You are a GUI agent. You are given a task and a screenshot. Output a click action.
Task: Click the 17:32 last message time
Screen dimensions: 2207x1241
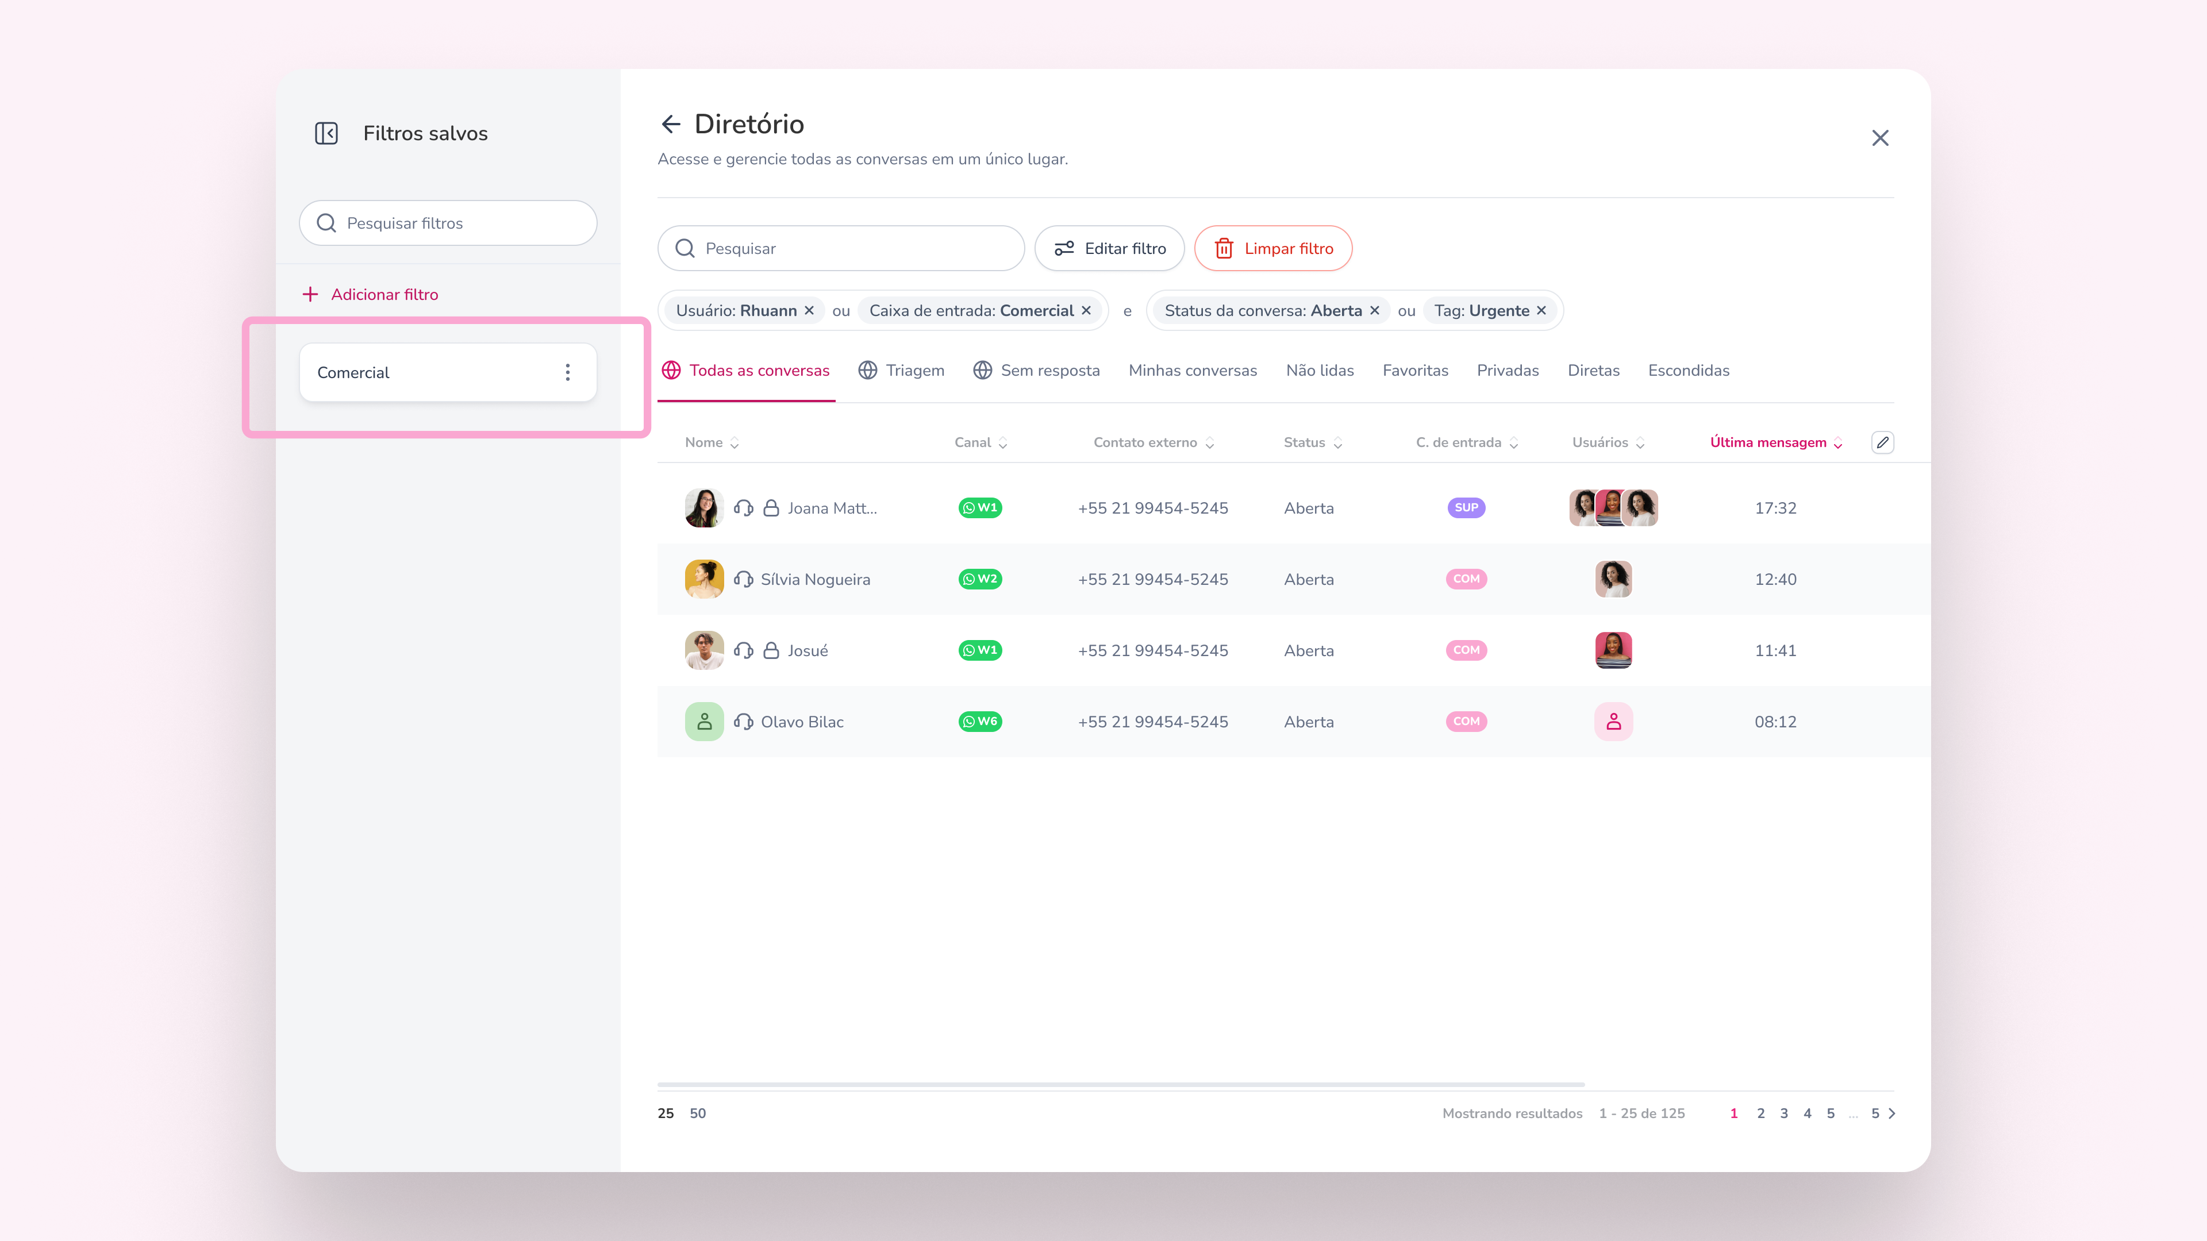1775,508
